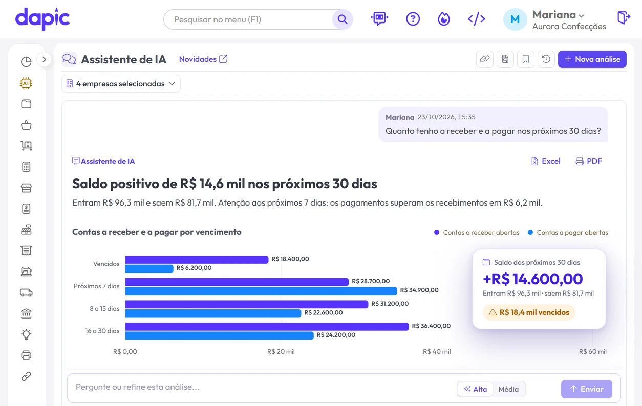Viewport: 642px width, 406px height.
Task: Open the storefront sidebar icon
Action: pos(26,188)
